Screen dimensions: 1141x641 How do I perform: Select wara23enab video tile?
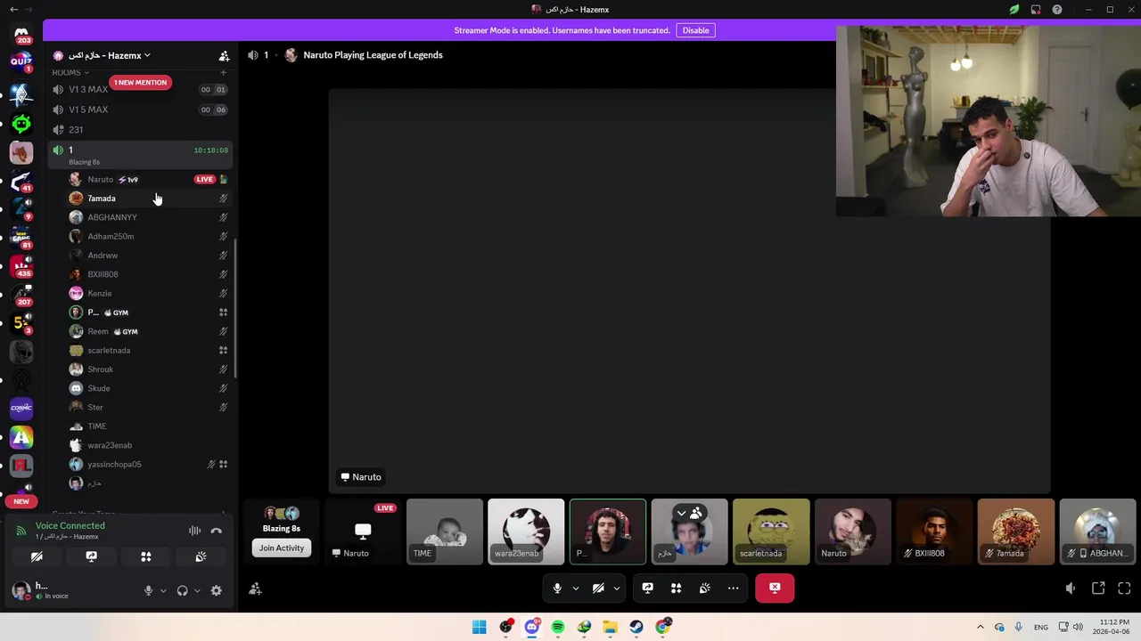click(x=526, y=531)
